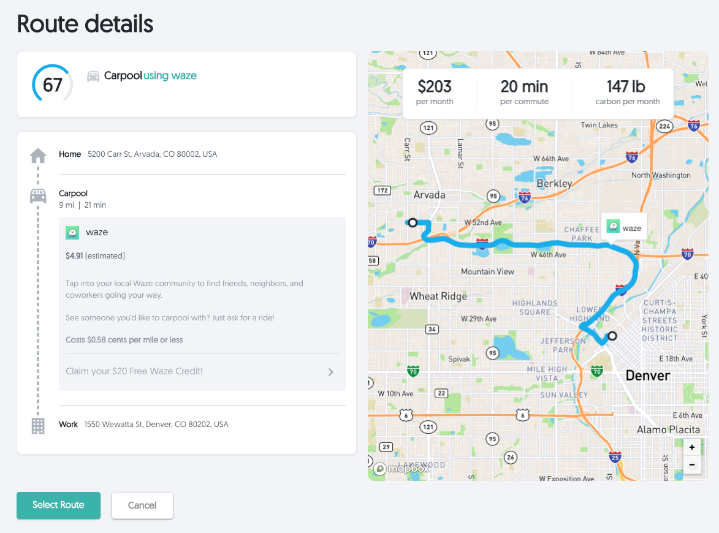Click the 'Work' label in the timeline

[x=68, y=425]
